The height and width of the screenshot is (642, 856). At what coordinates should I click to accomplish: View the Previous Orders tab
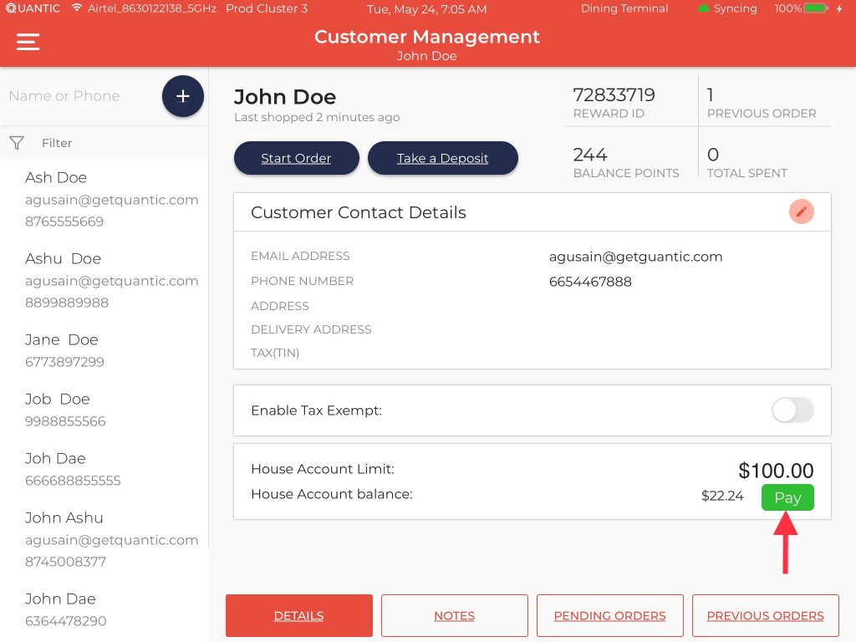pos(765,616)
